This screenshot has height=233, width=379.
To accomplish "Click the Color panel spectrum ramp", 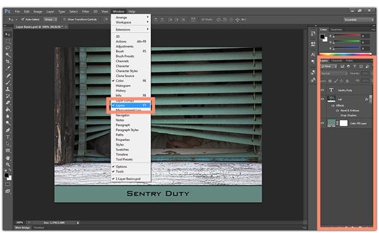I will pos(346,54).
